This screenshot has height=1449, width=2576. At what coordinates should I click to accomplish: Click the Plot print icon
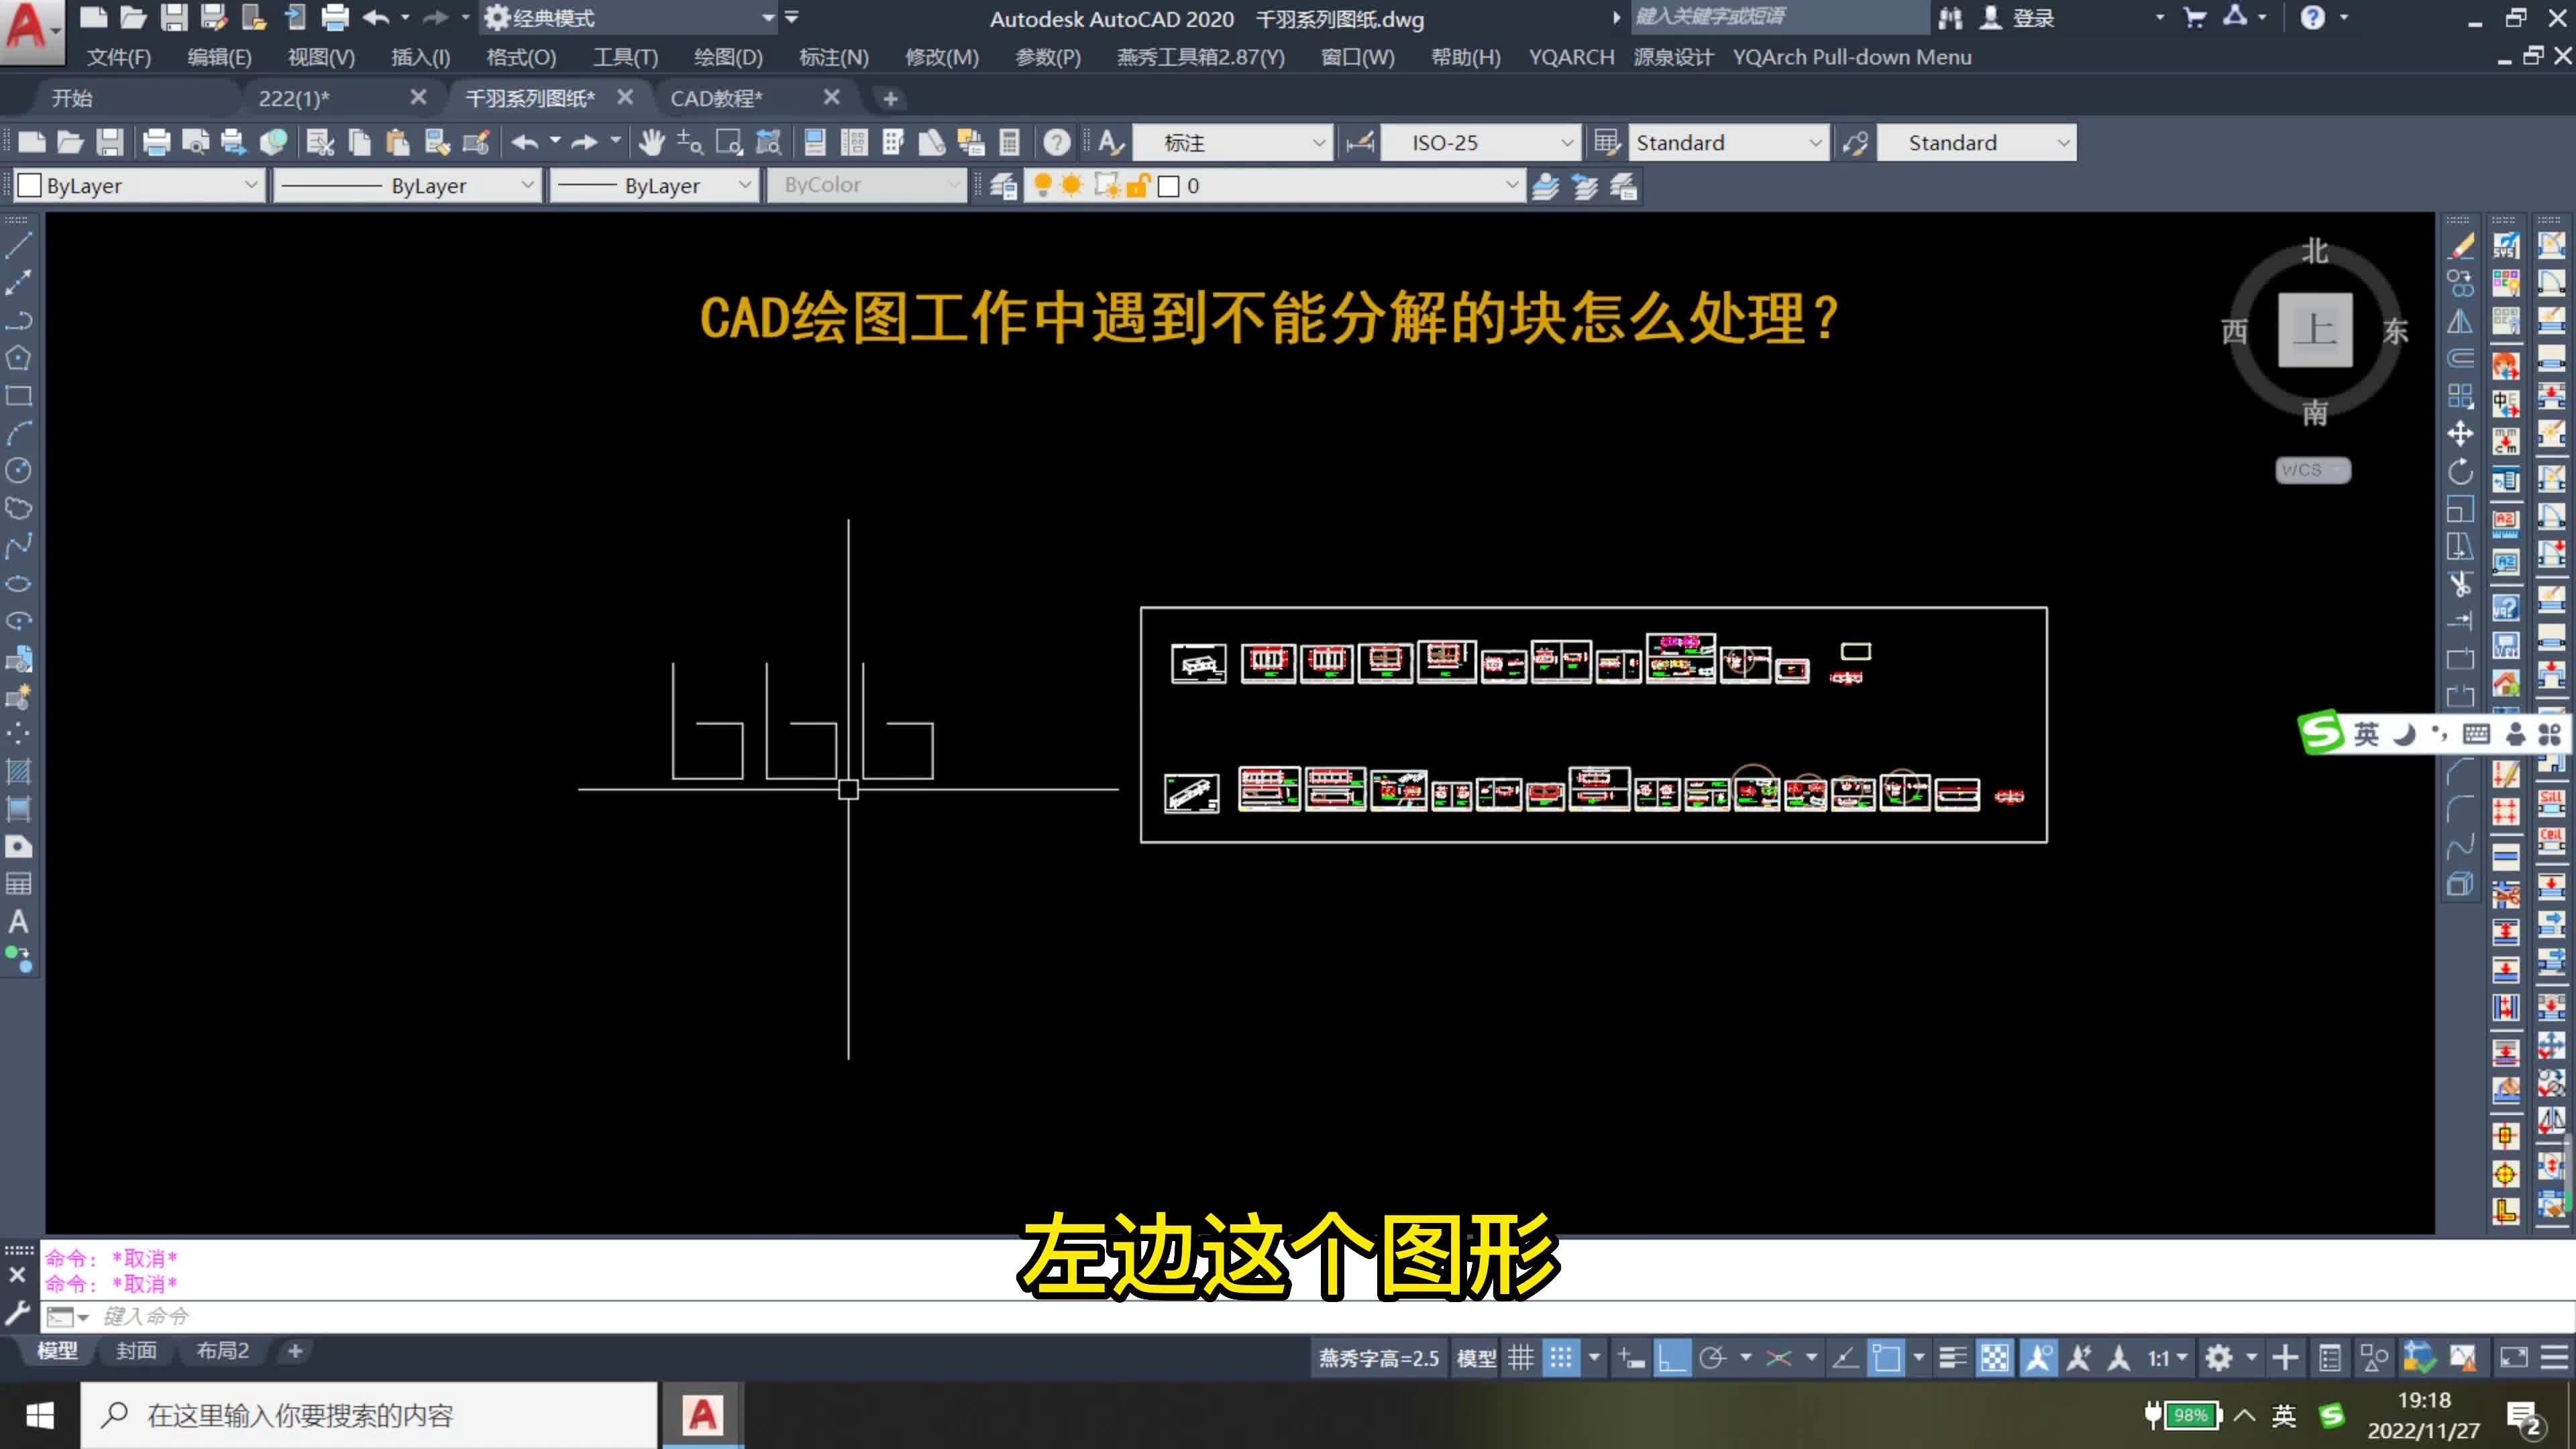tap(157, 143)
